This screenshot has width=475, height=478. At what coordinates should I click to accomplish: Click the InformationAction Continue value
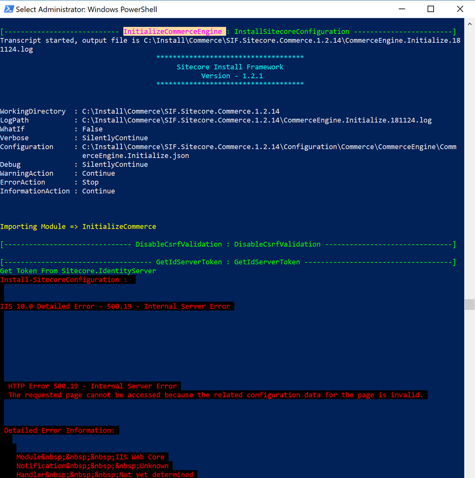(x=98, y=191)
